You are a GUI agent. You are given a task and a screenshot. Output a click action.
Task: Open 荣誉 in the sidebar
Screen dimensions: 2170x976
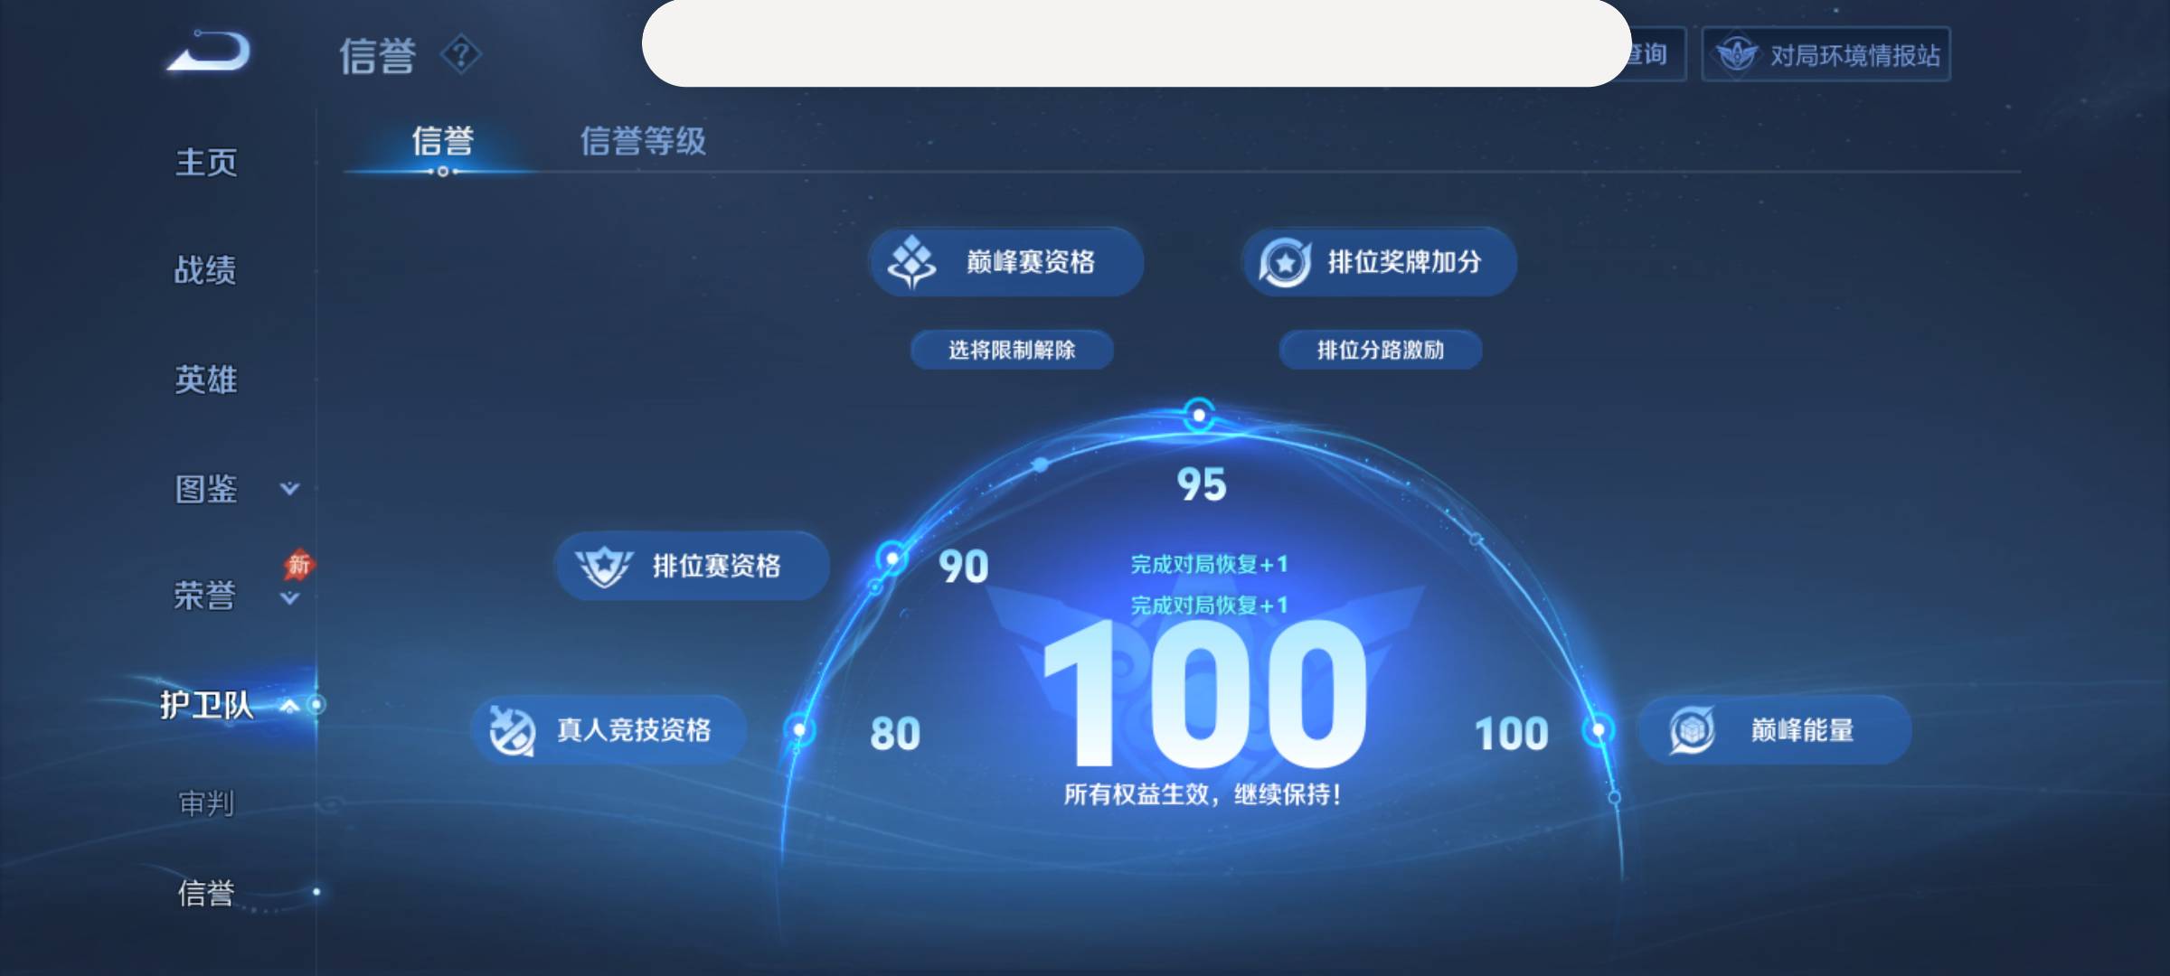coord(204,596)
